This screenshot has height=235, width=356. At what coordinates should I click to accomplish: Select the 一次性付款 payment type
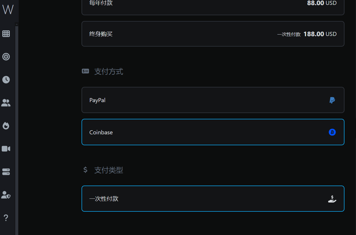click(x=213, y=198)
